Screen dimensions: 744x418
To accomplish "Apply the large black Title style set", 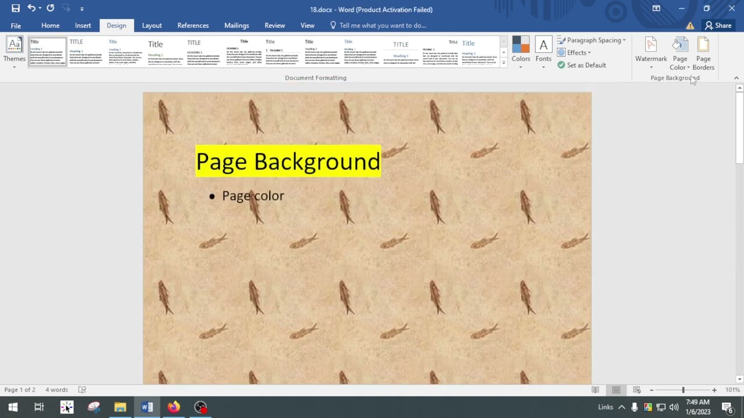I will tap(164, 52).
